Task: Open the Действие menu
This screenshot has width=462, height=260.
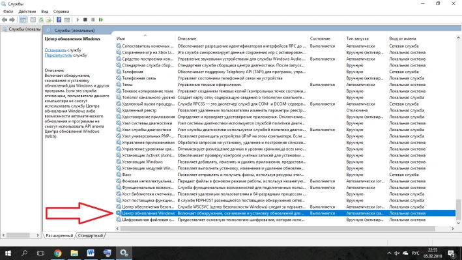Action: pyautogui.click(x=27, y=12)
